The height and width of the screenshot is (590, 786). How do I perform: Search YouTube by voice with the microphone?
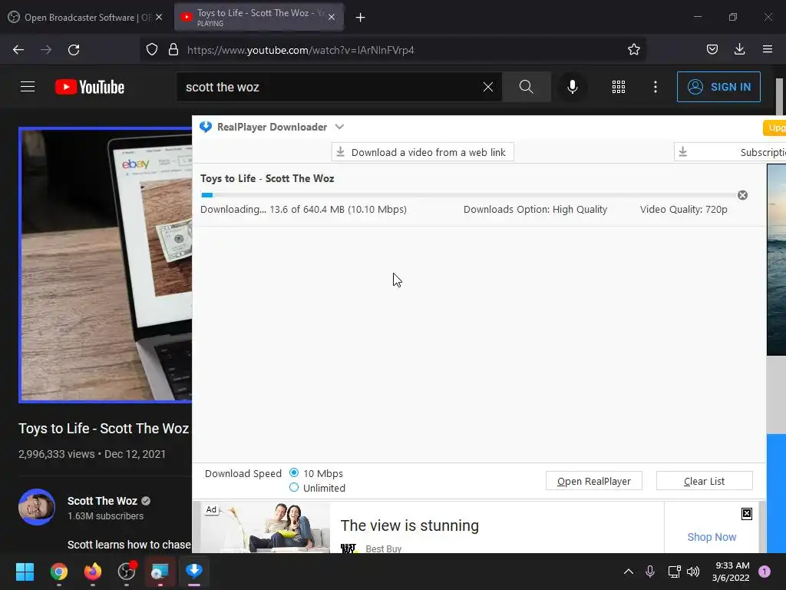572,87
